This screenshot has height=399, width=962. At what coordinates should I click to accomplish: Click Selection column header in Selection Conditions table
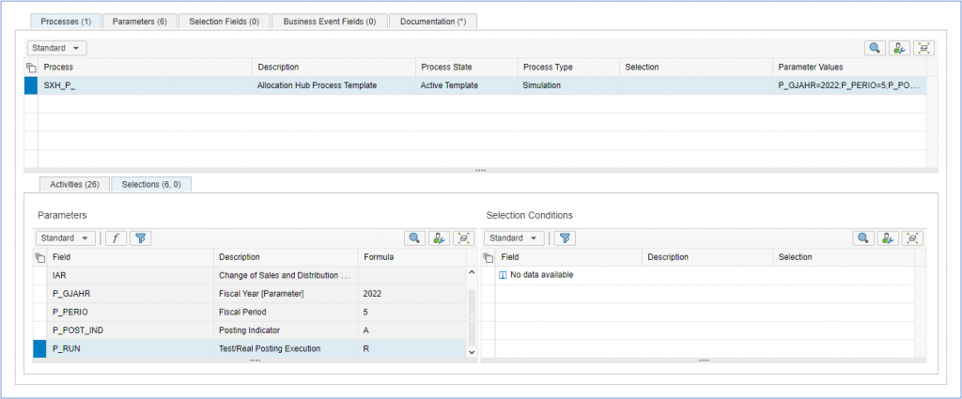844,257
